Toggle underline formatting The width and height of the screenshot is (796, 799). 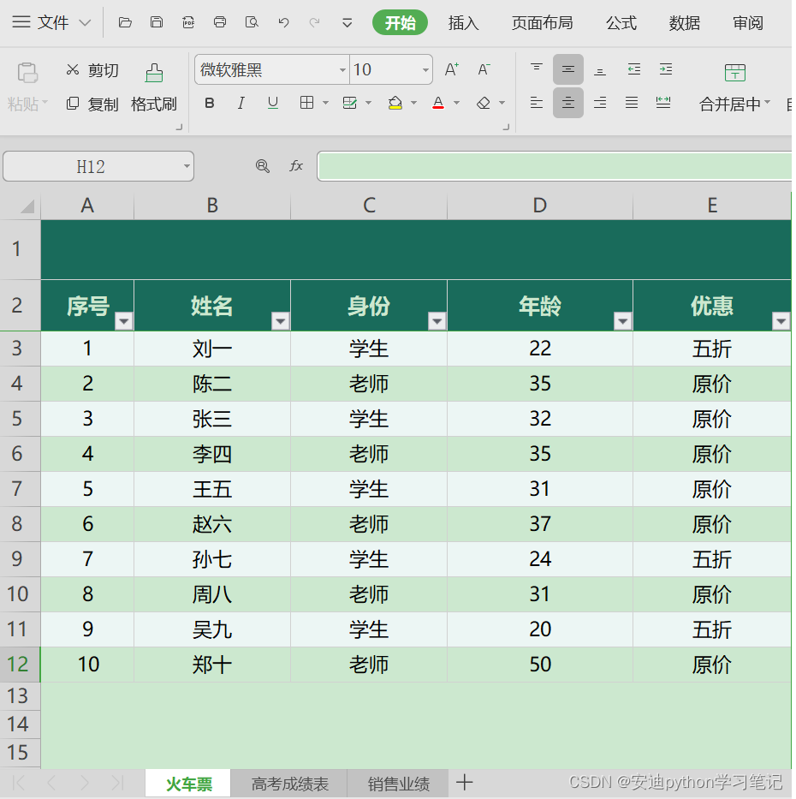click(273, 103)
